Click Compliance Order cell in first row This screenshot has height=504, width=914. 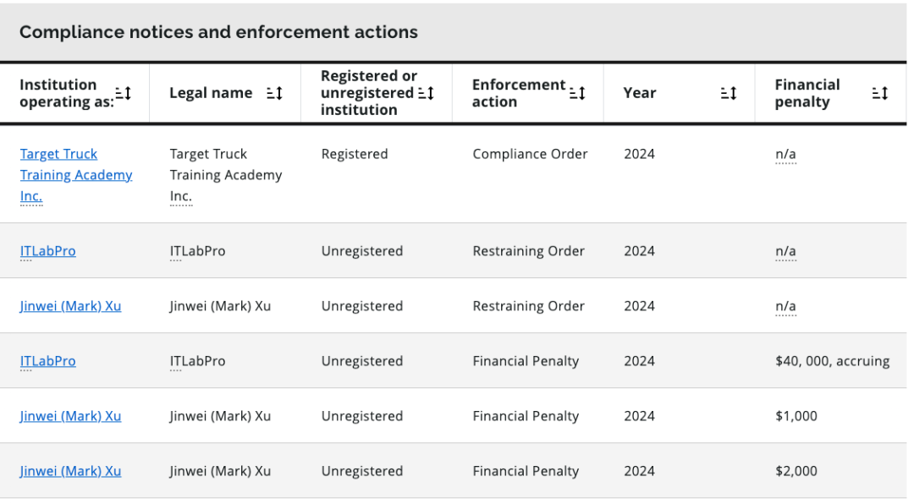[x=530, y=154]
